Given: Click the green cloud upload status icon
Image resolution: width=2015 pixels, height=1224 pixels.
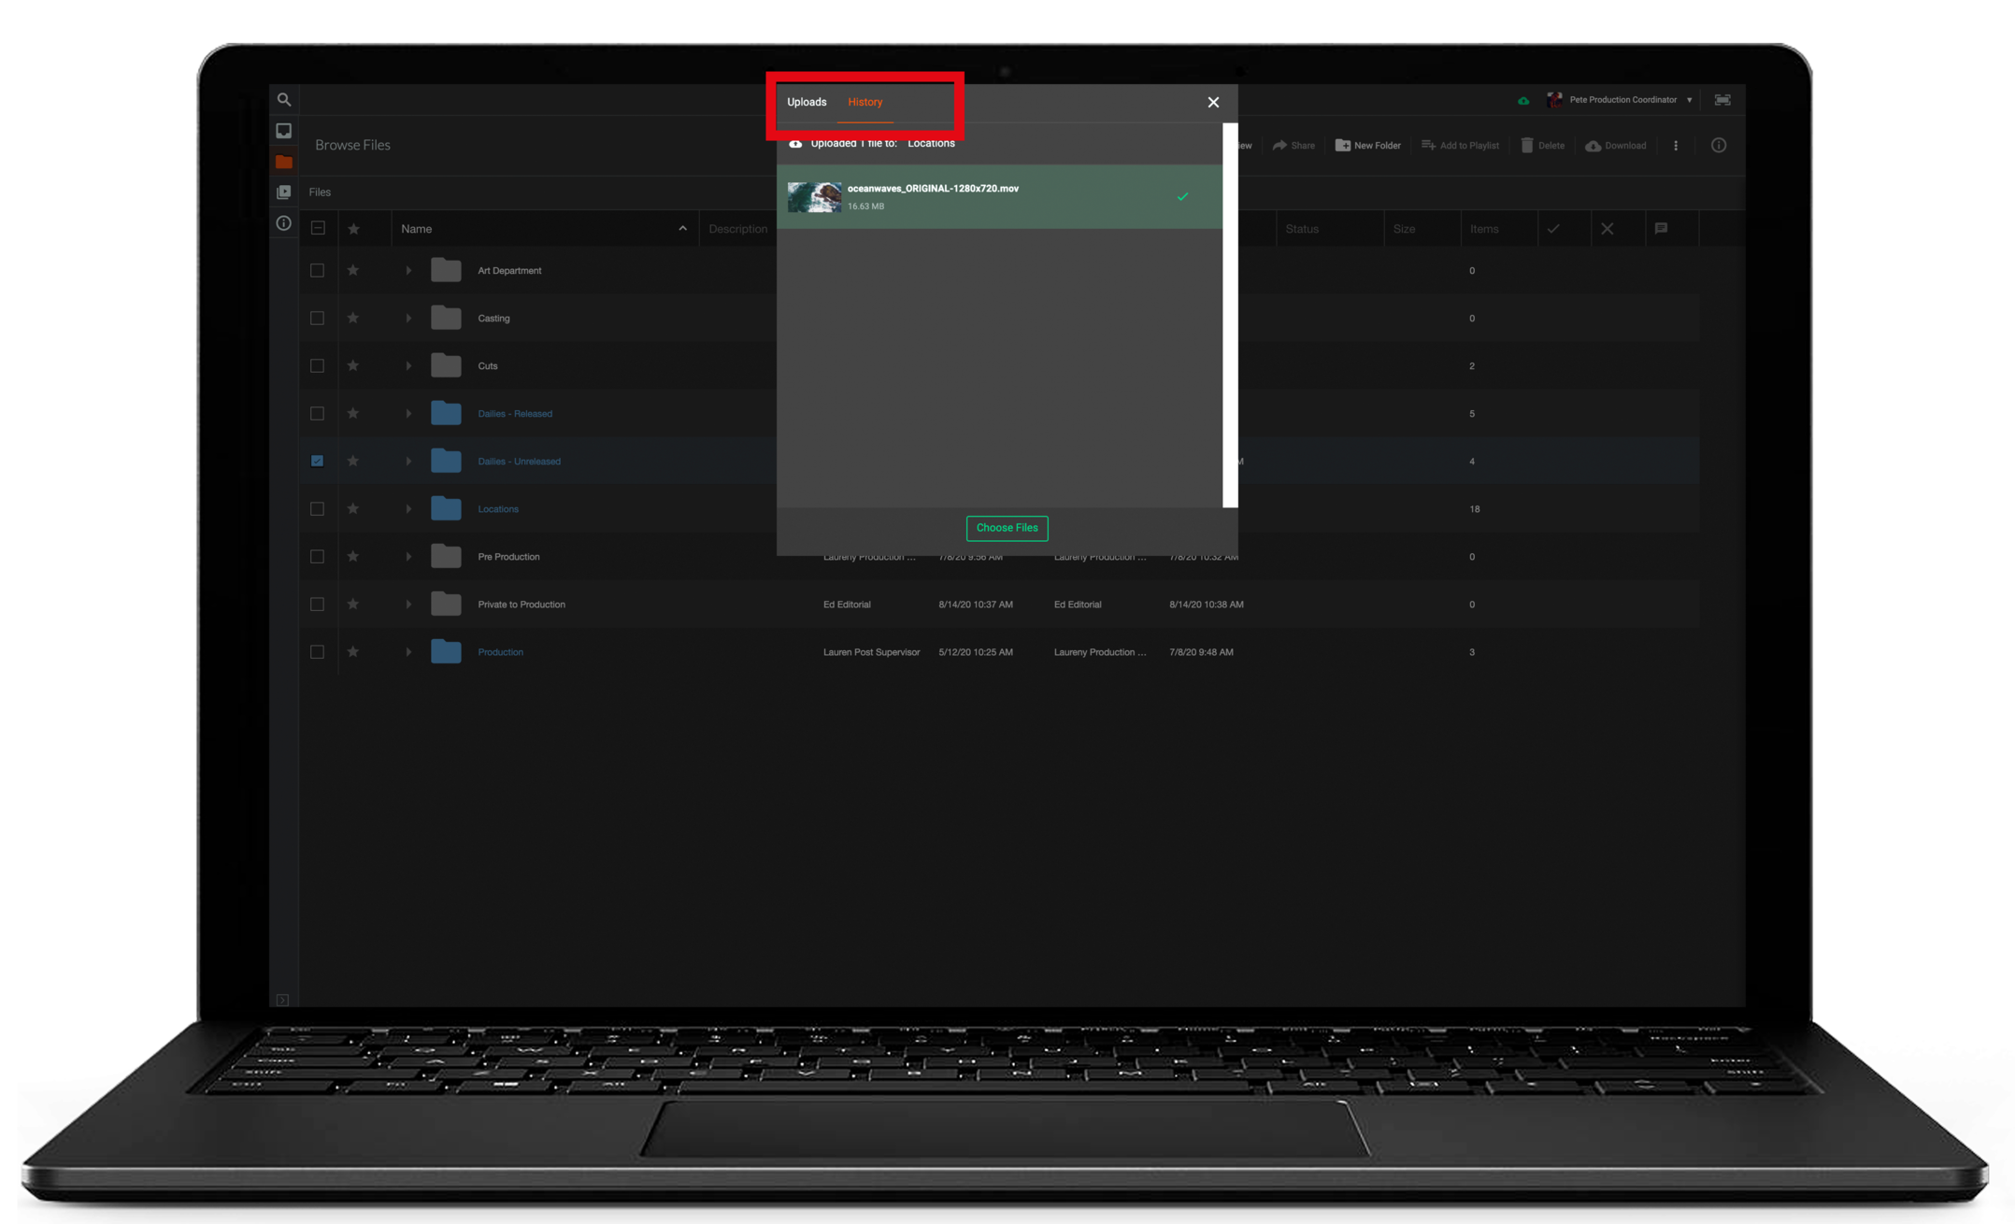Looking at the screenshot, I should click(x=1523, y=100).
